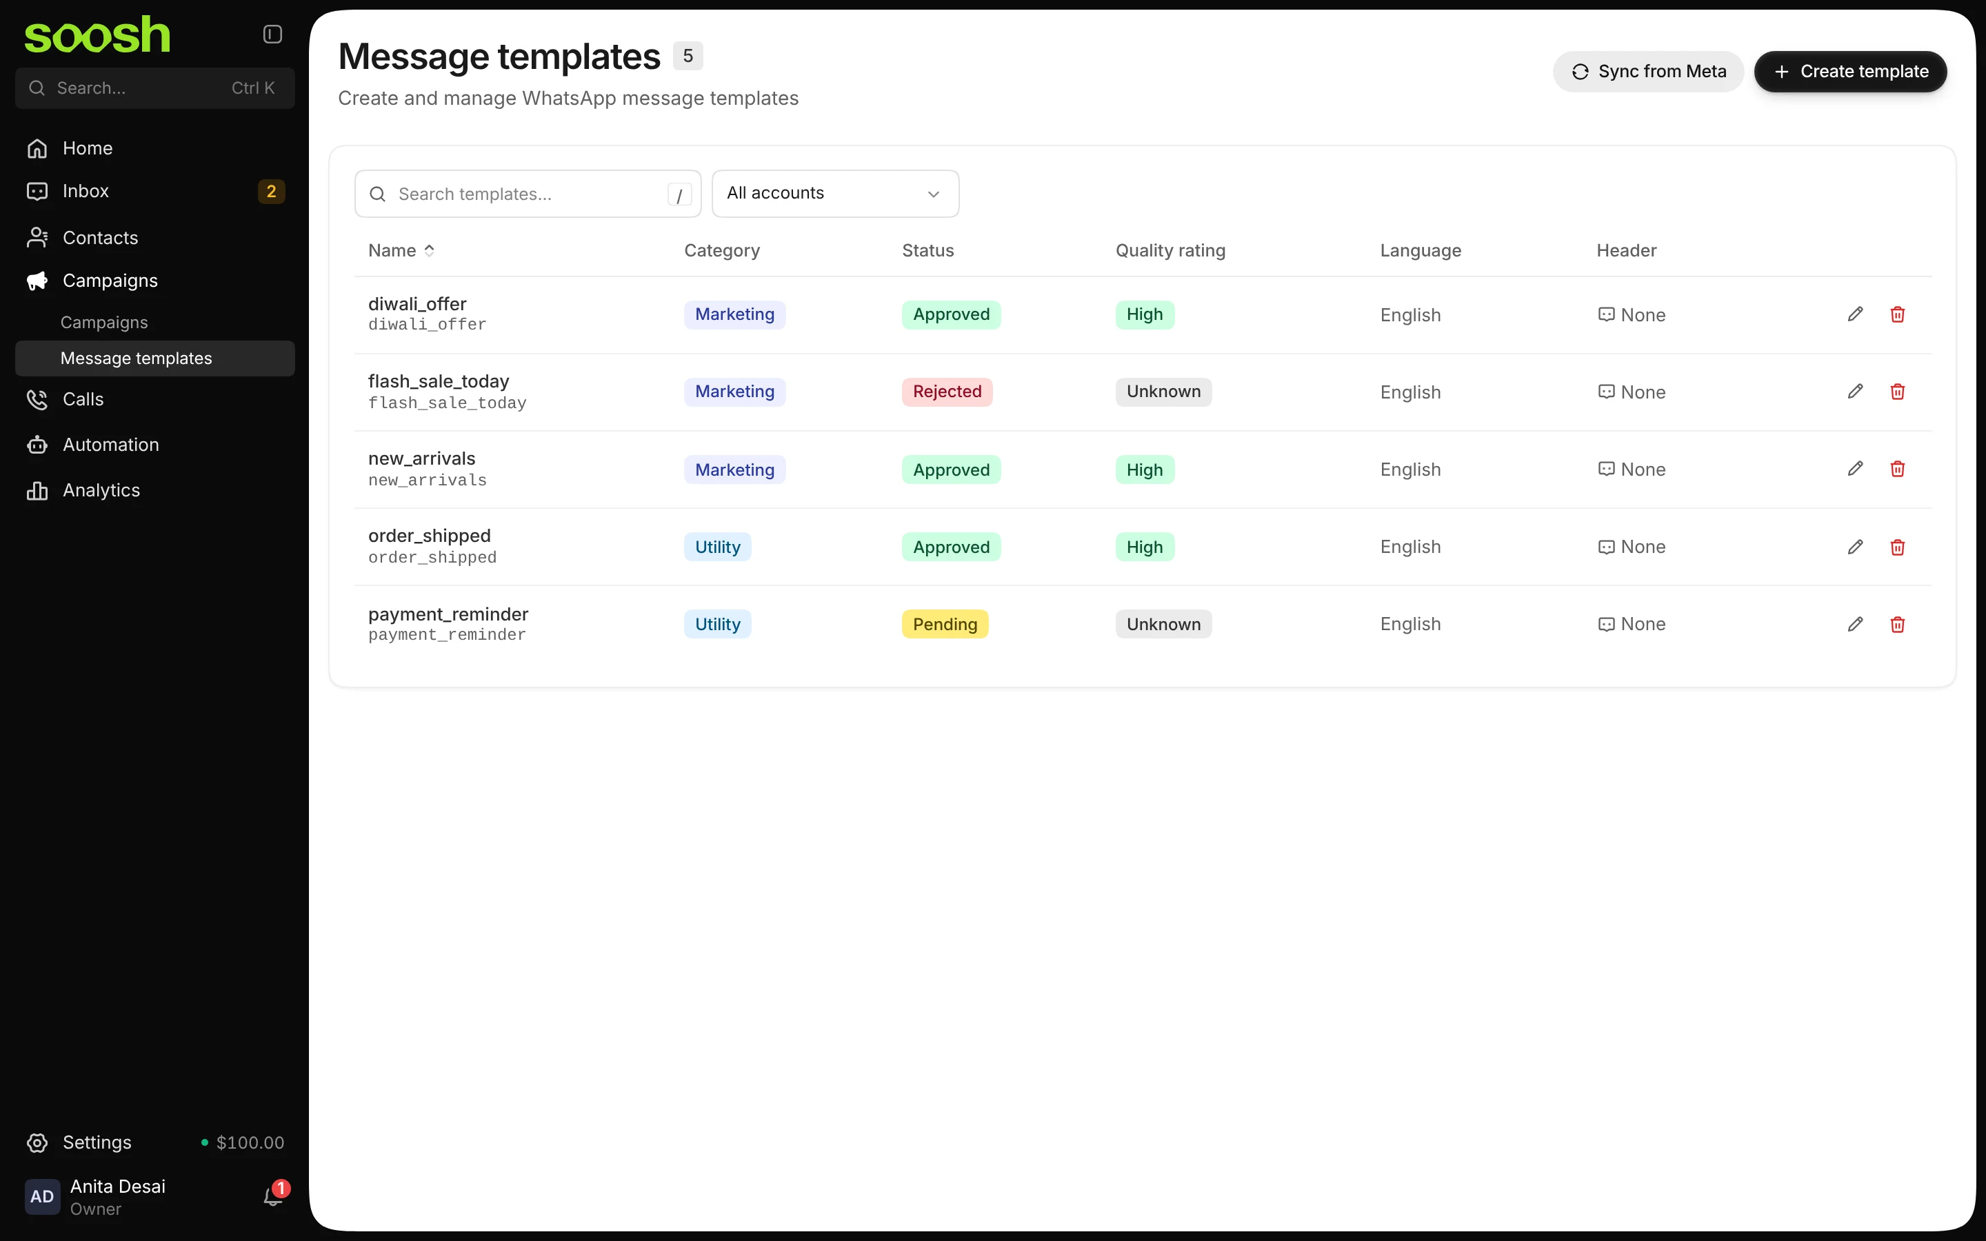This screenshot has width=1986, height=1241.
Task: Open Contacts in sidebar
Action: (x=154, y=238)
